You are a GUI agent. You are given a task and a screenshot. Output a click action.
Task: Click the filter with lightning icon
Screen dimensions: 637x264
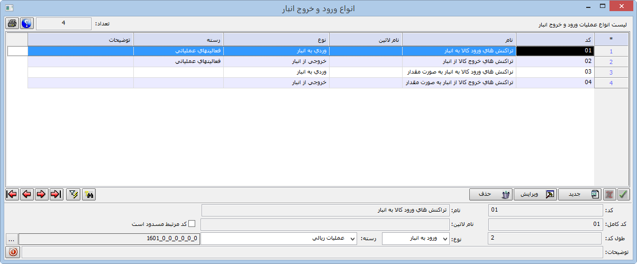tap(74, 194)
